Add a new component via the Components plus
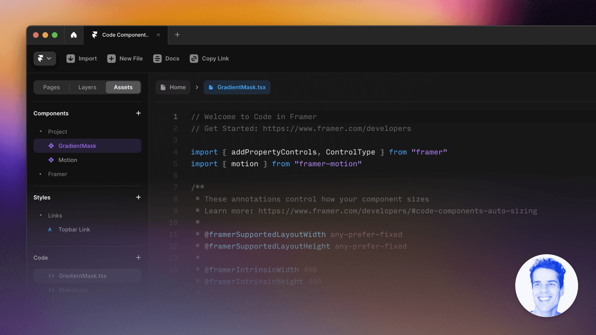 (x=138, y=113)
